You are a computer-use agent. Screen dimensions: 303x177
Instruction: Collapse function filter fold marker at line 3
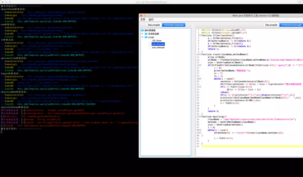tap(200, 35)
